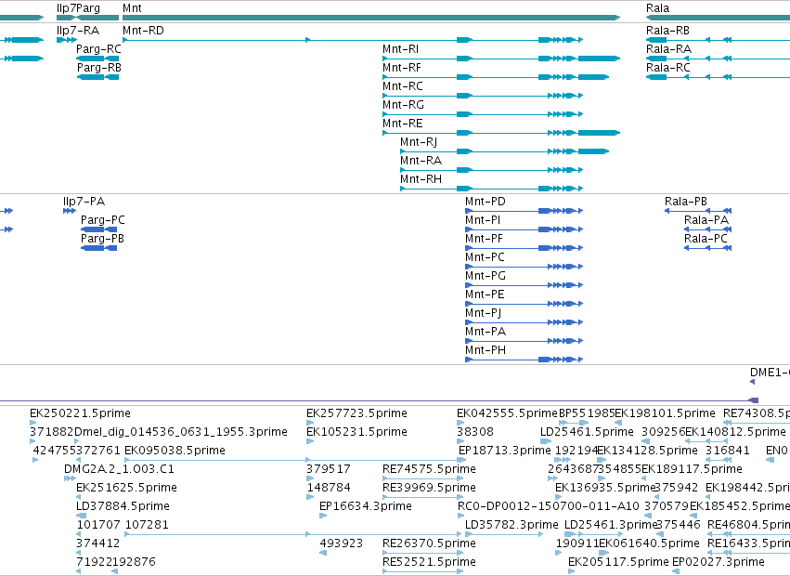Select the Rala-RC transcript label
The height and width of the screenshot is (576, 790).
pos(668,68)
